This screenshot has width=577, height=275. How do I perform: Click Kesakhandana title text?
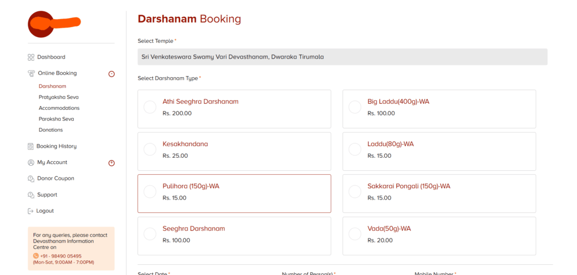tap(185, 144)
